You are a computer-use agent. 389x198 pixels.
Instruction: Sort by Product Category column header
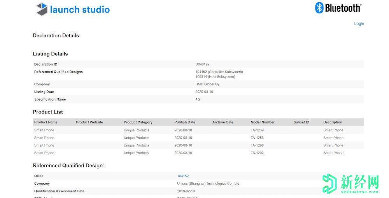pos(138,122)
